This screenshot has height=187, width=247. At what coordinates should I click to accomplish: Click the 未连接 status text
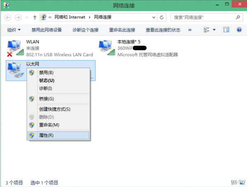point(33,48)
